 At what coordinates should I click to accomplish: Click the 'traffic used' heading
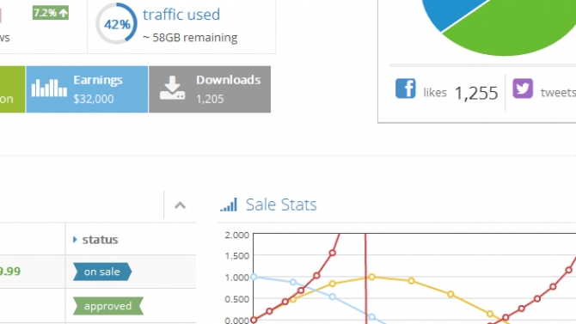(181, 15)
